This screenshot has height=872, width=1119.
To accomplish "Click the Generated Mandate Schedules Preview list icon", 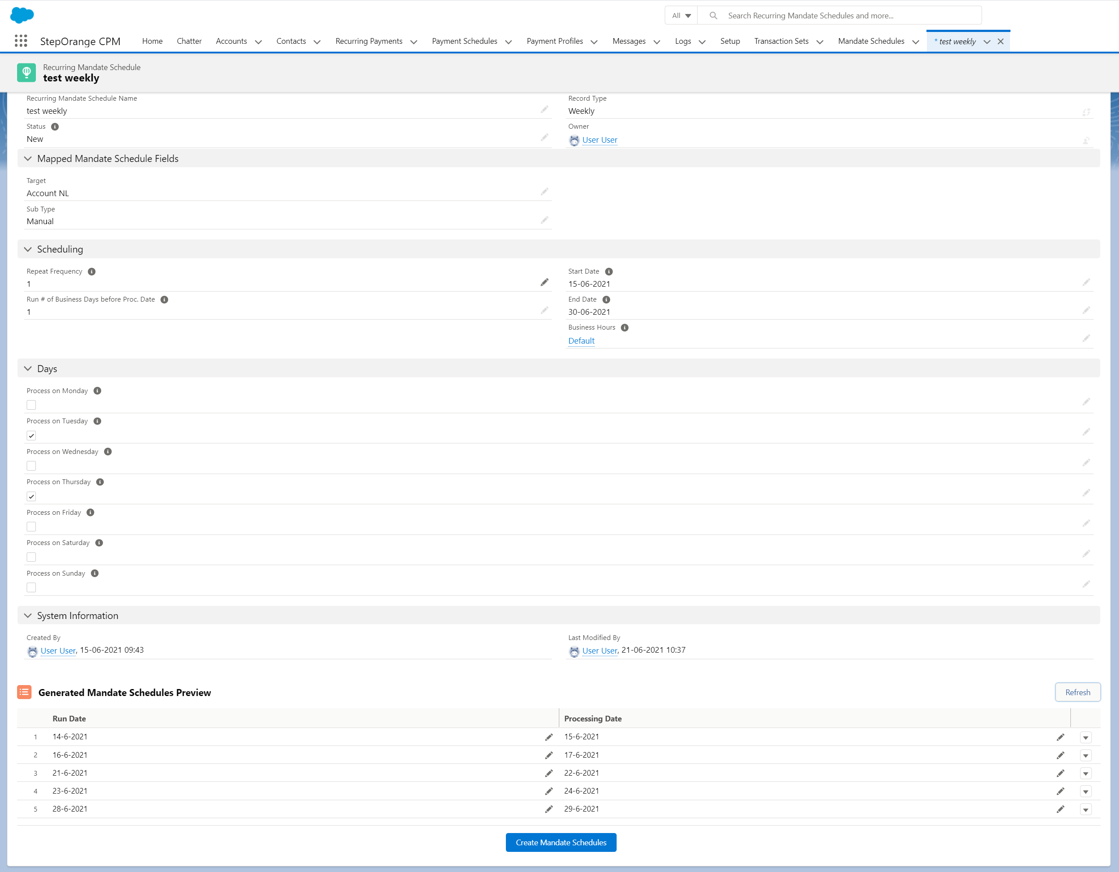I will pos(24,692).
